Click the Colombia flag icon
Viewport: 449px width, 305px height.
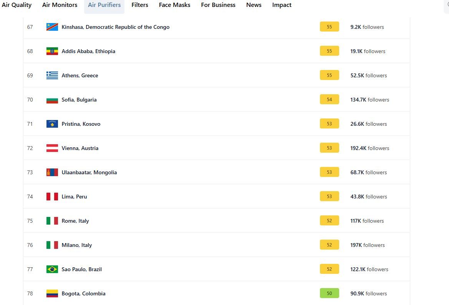tap(52, 293)
